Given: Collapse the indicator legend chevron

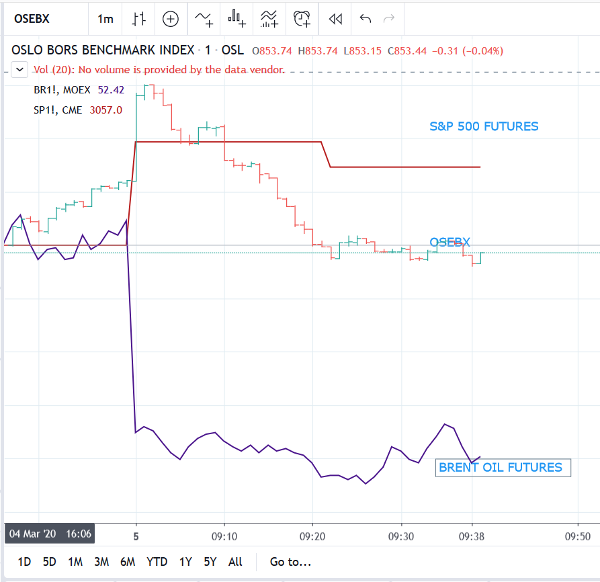Looking at the screenshot, I should [x=19, y=70].
